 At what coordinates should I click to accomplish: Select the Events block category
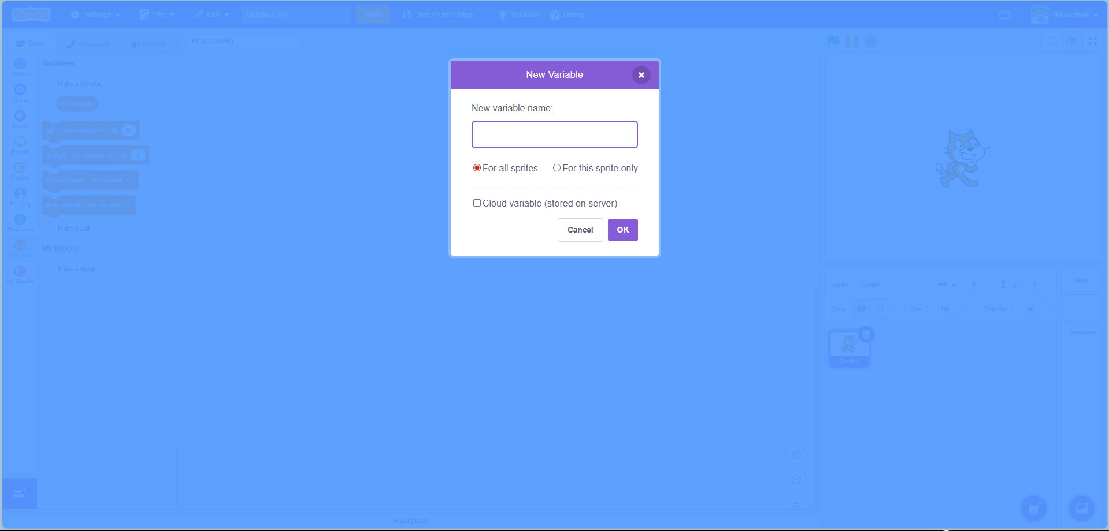click(x=20, y=145)
